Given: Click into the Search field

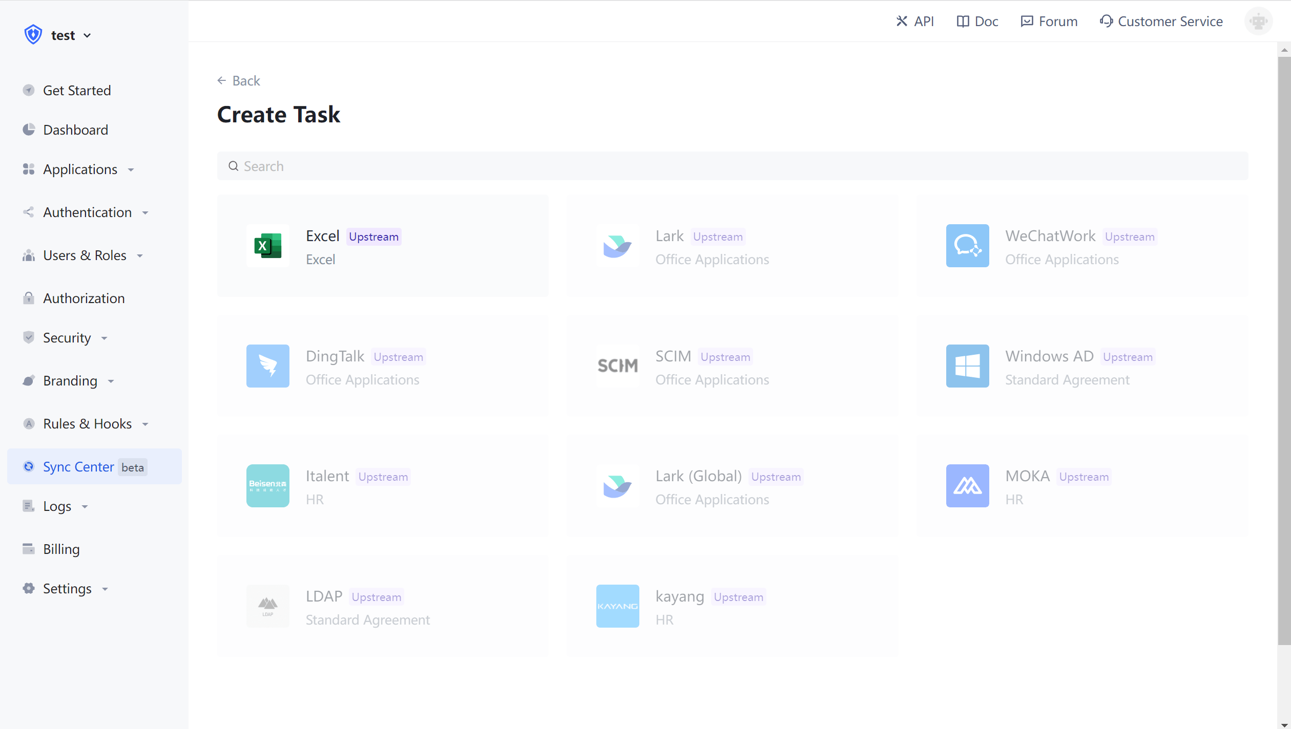Looking at the screenshot, I should click(733, 166).
